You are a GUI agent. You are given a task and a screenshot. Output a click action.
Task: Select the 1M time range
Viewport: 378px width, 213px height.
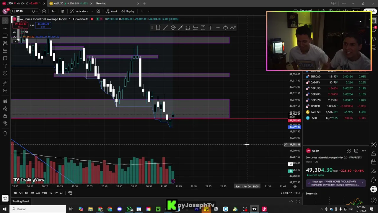pos(26,193)
